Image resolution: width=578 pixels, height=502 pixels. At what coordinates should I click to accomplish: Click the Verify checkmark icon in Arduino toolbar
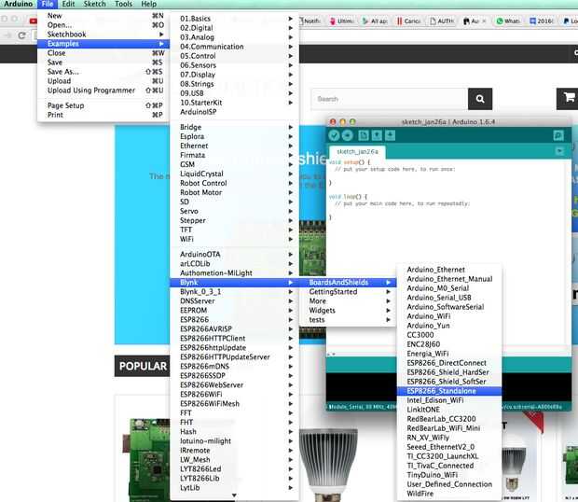(334, 135)
